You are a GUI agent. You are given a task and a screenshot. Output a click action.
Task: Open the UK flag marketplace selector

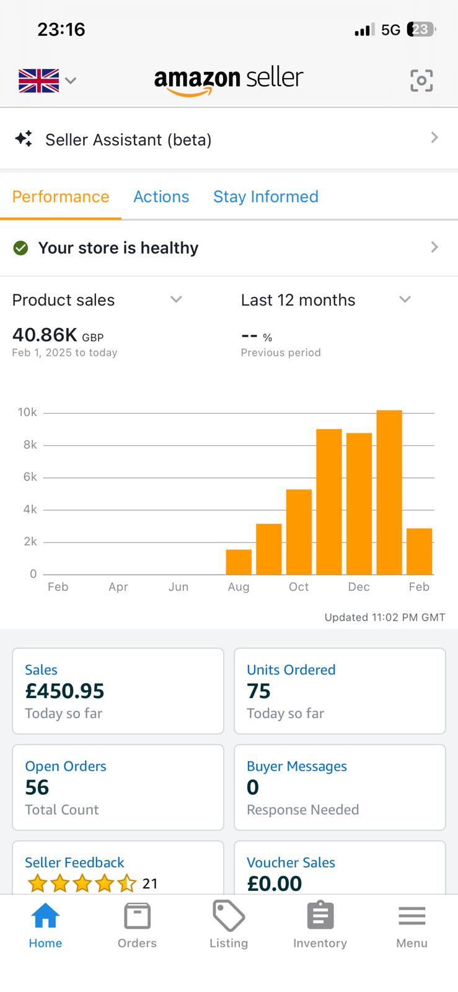pos(47,81)
